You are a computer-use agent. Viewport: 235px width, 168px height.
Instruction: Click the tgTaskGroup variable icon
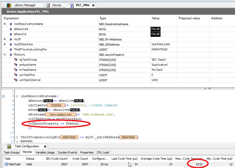16,60
